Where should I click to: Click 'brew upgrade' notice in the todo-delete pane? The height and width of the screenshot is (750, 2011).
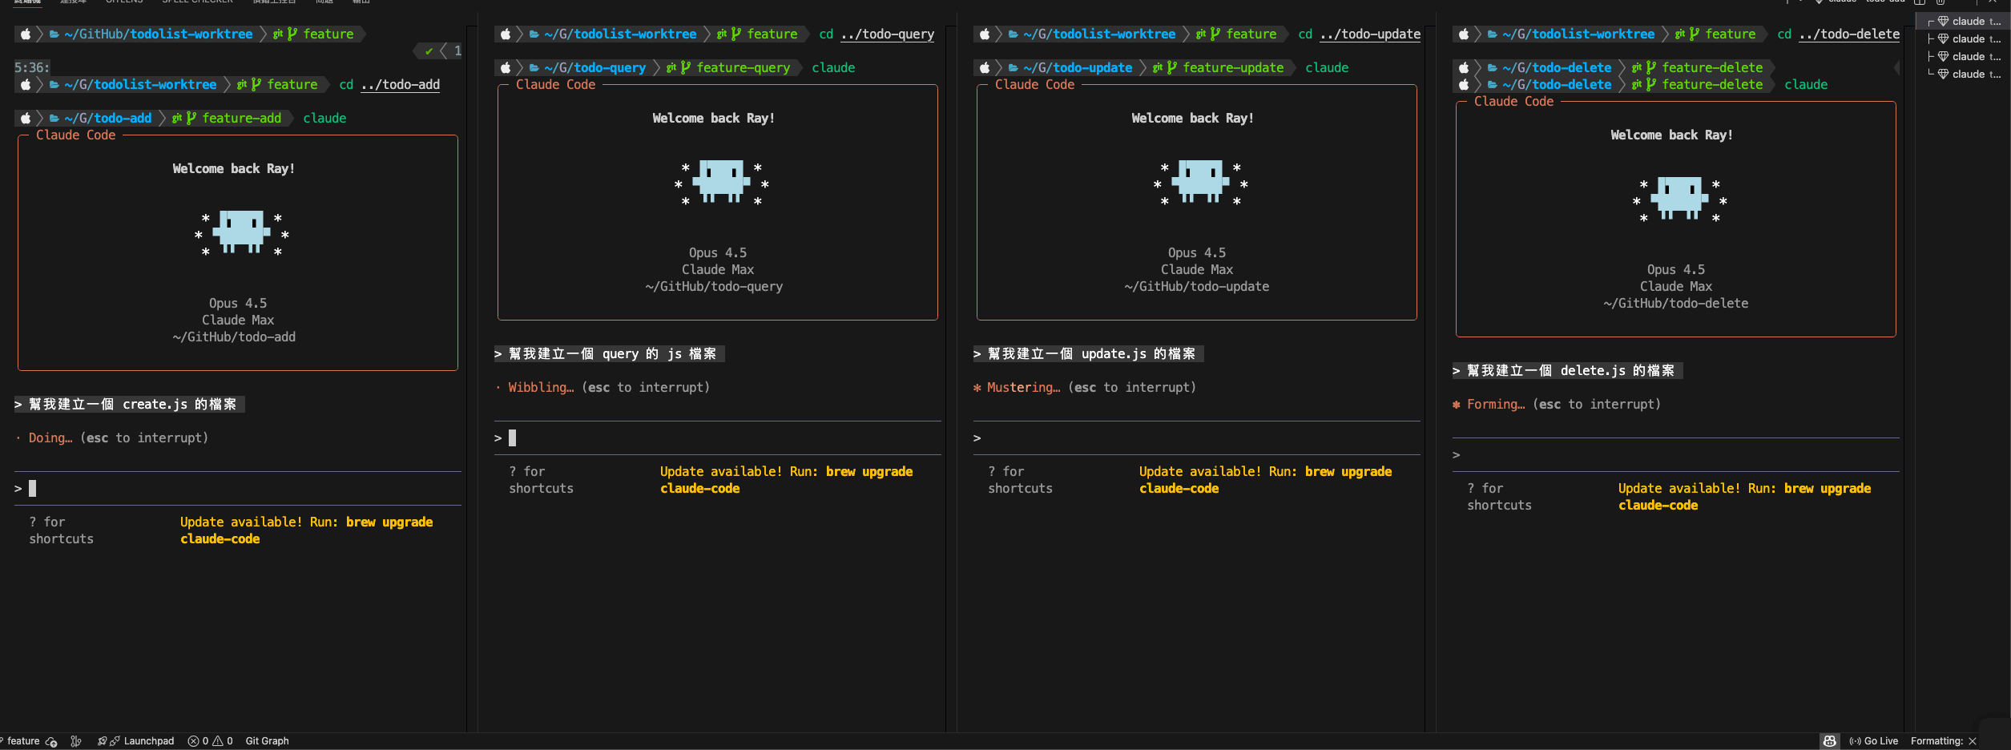click(x=1828, y=489)
